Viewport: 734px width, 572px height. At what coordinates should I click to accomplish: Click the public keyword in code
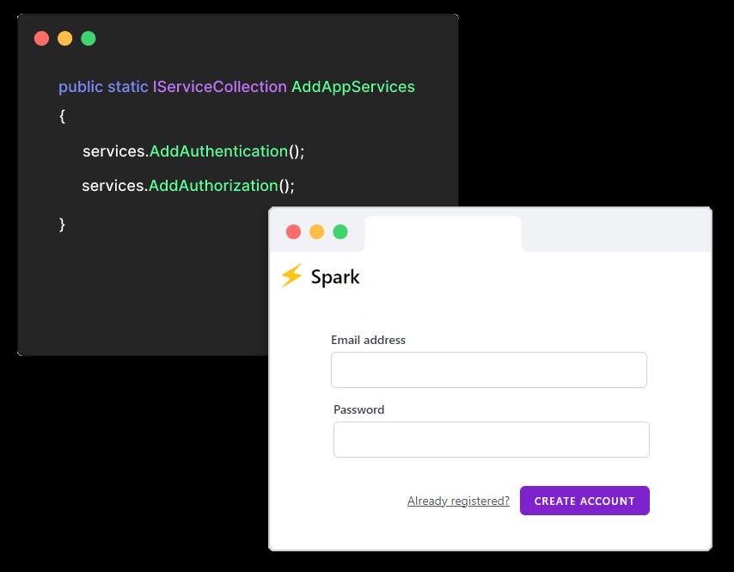[81, 88]
